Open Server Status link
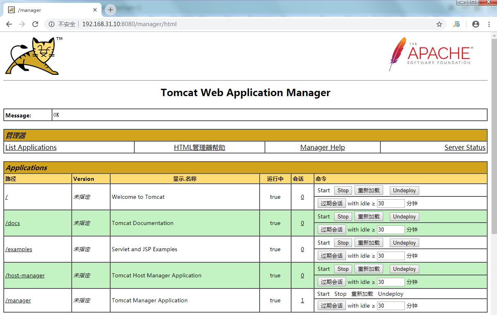Viewport: 497px width, 315px height. pyautogui.click(x=465, y=147)
